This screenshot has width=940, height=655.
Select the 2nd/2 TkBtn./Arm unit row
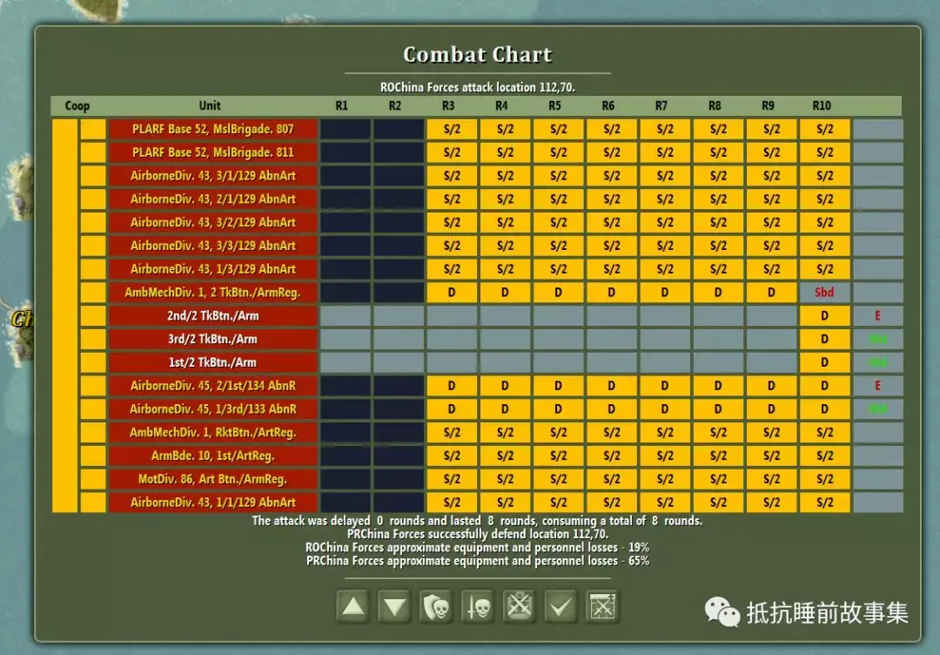(213, 316)
